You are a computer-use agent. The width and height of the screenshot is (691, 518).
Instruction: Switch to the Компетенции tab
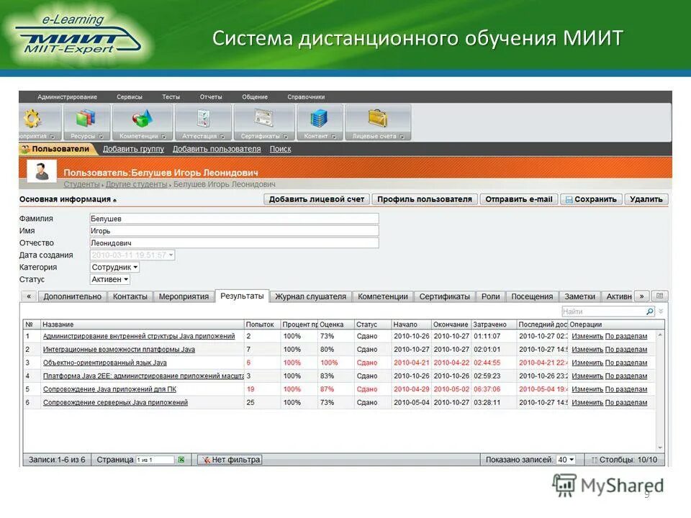[x=382, y=296]
